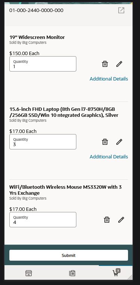Edit the 15.6-inch FHD Laptop line
The width and height of the screenshot is (140, 285).
(119, 142)
